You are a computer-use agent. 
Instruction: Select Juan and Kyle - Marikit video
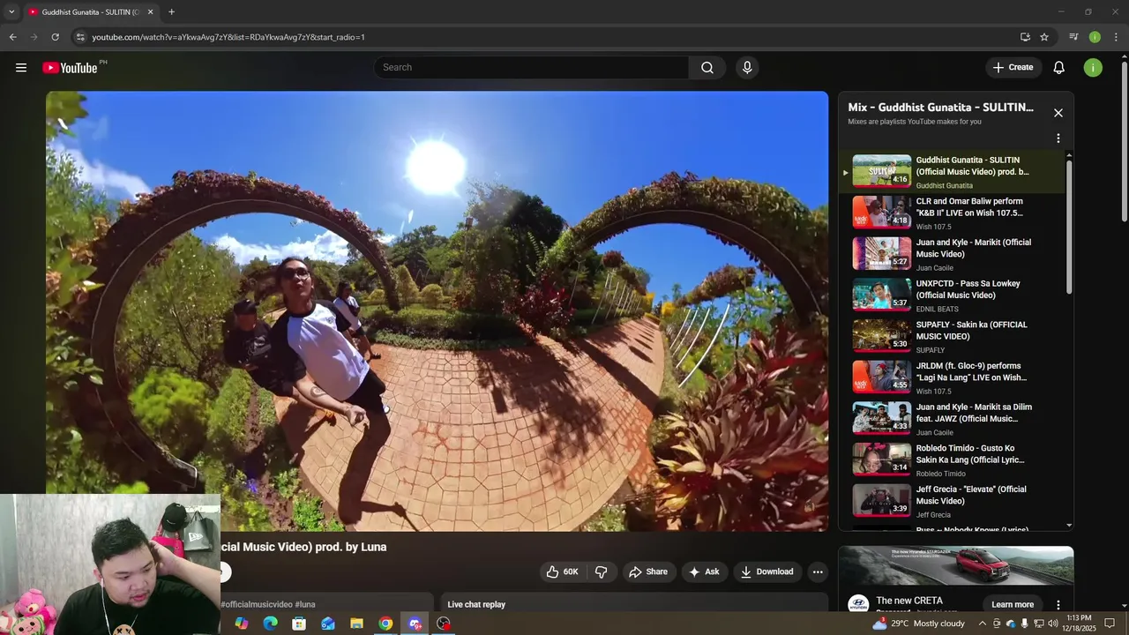[x=953, y=254]
